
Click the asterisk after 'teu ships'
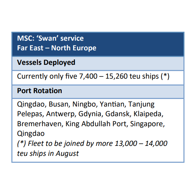[x=165, y=76]
